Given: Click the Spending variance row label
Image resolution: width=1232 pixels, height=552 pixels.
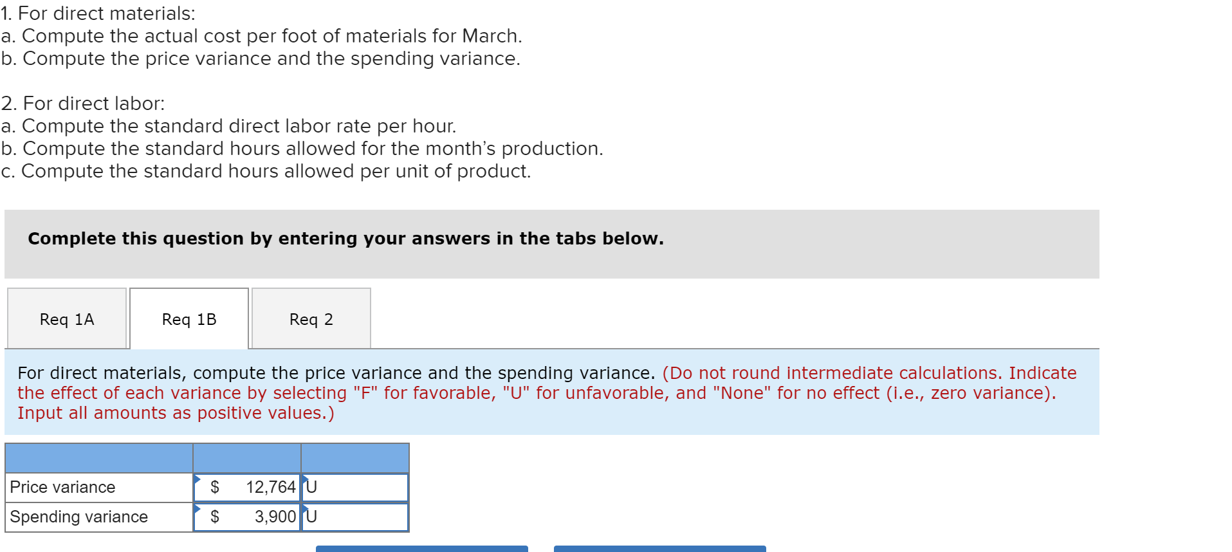Looking at the screenshot, I should click(x=77, y=517).
